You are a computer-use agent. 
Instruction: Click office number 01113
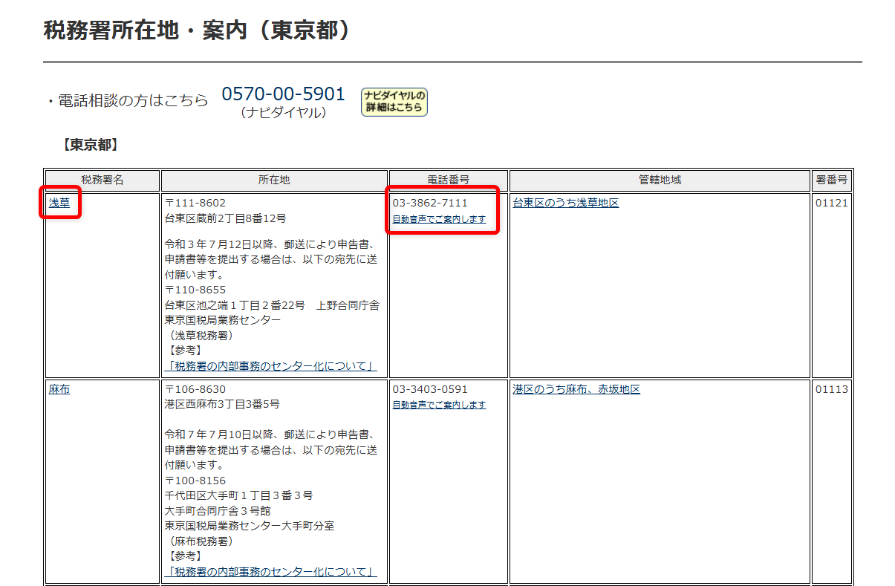pyautogui.click(x=832, y=389)
